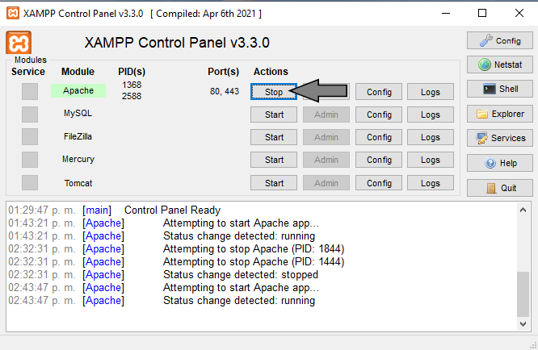Toggle the Tomcat service checkbox

[x=30, y=182]
